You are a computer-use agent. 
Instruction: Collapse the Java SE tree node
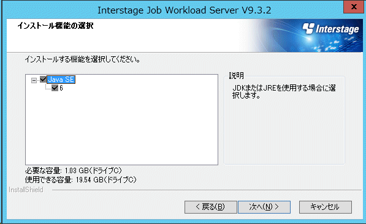point(34,80)
